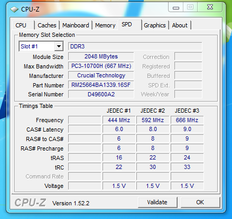The width and height of the screenshot is (232, 219).
Task: Switch to the Memory tab
Action: click(x=105, y=25)
